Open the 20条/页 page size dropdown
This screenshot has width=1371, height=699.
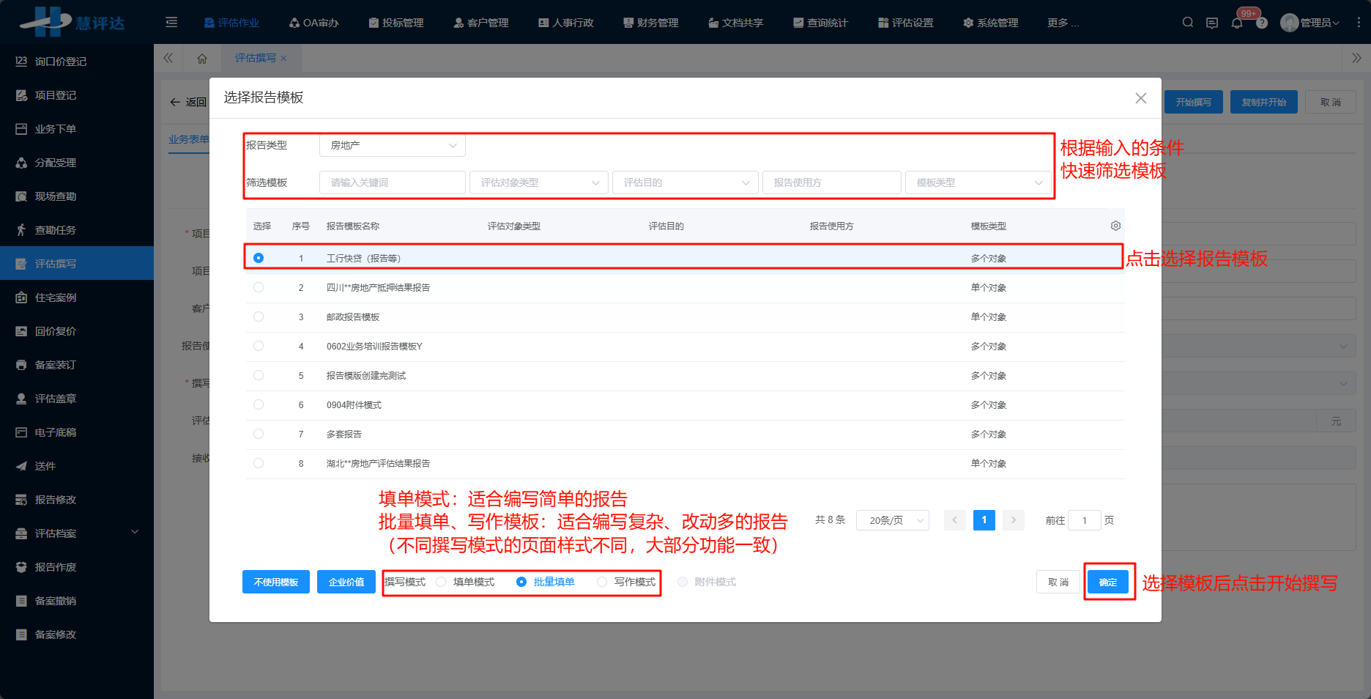[x=892, y=520]
